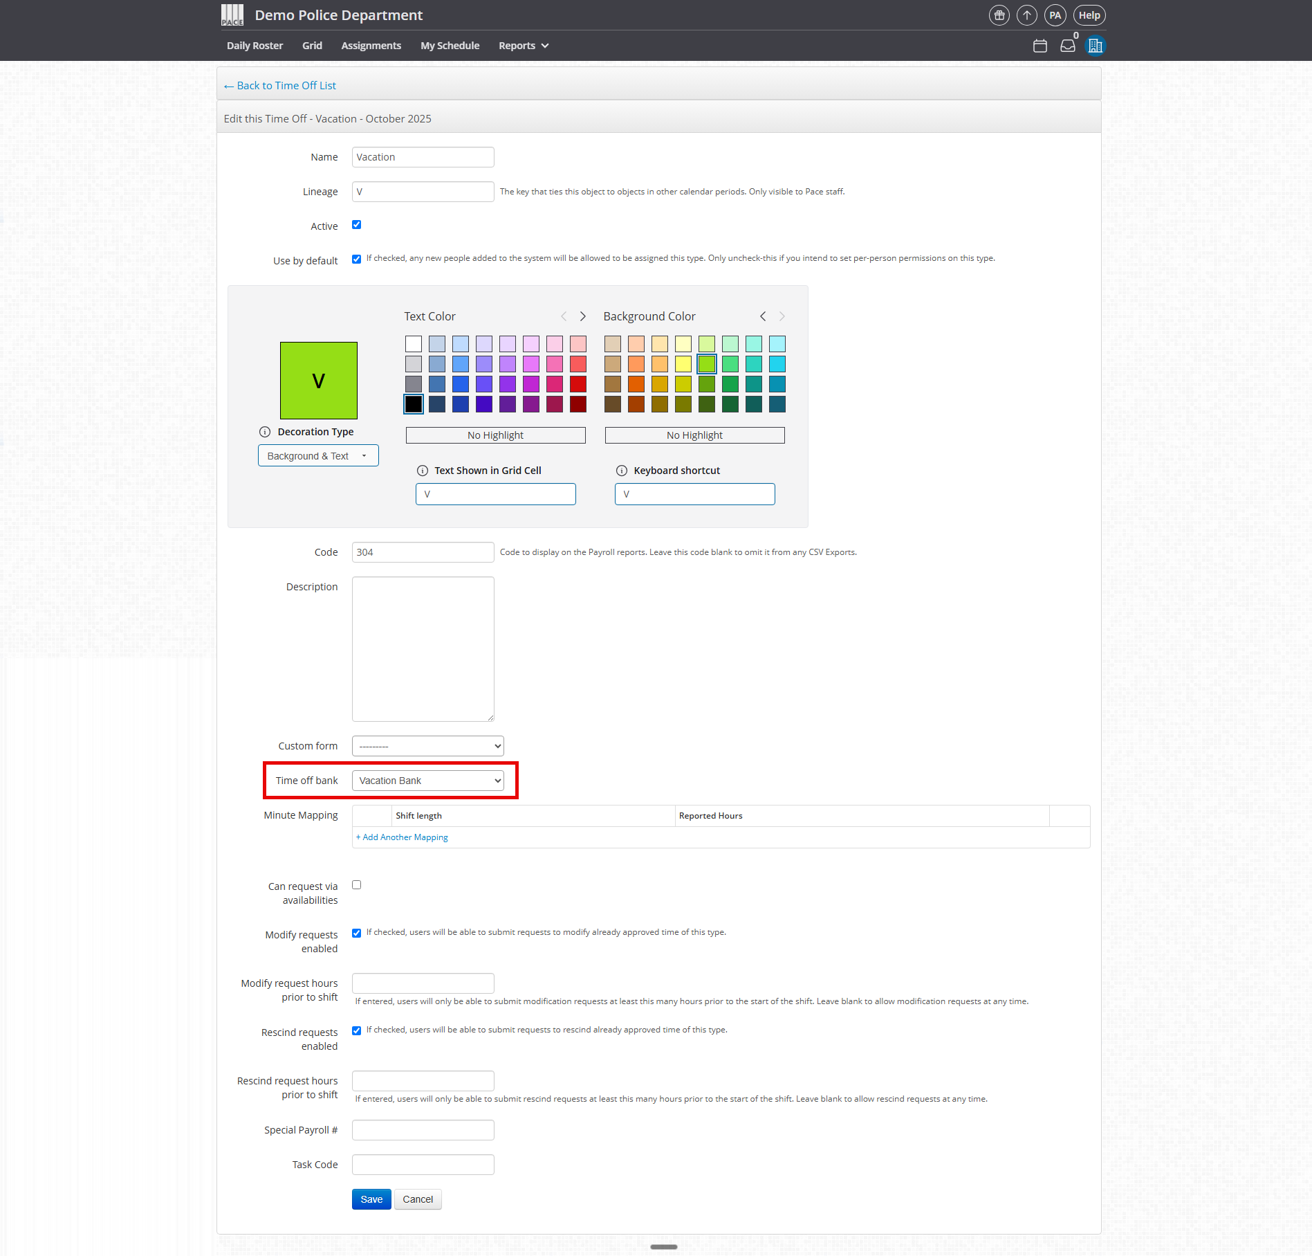This screenshot has height=1256, width=1312.
Task: Cancel editing the time off
Action: (418, 1199)
